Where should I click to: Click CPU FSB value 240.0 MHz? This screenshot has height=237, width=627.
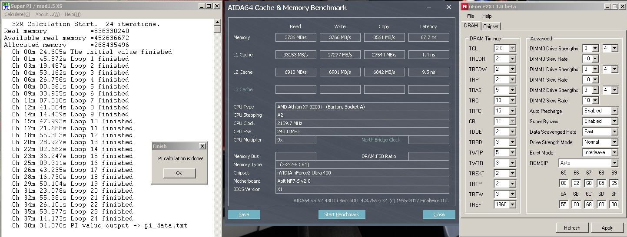coord(362,132)
